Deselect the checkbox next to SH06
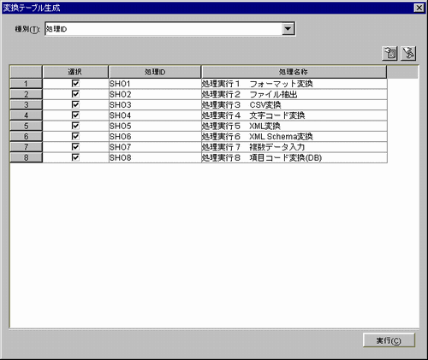The width and height of the screenshot is (428, 360). point(75,136)
